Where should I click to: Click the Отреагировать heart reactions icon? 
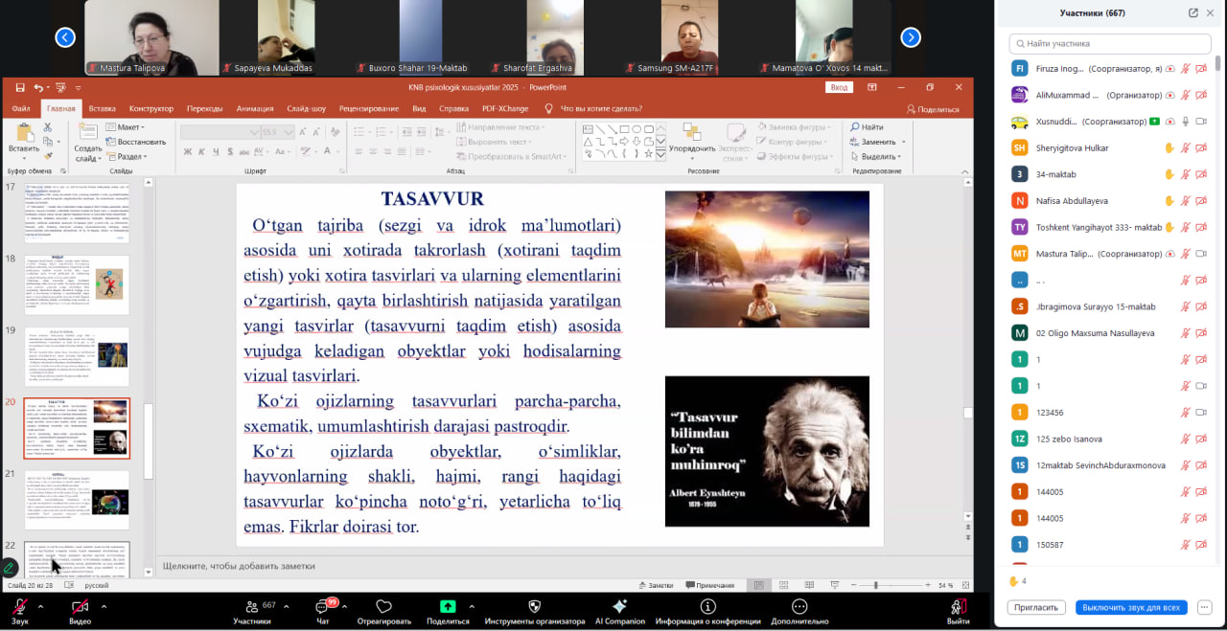[x=383, y=607]
